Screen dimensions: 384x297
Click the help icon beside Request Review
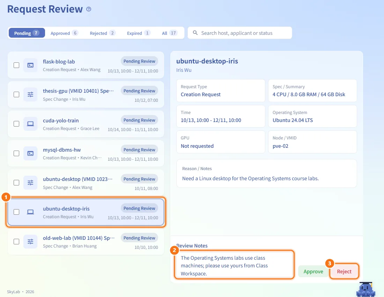point(89,9)
